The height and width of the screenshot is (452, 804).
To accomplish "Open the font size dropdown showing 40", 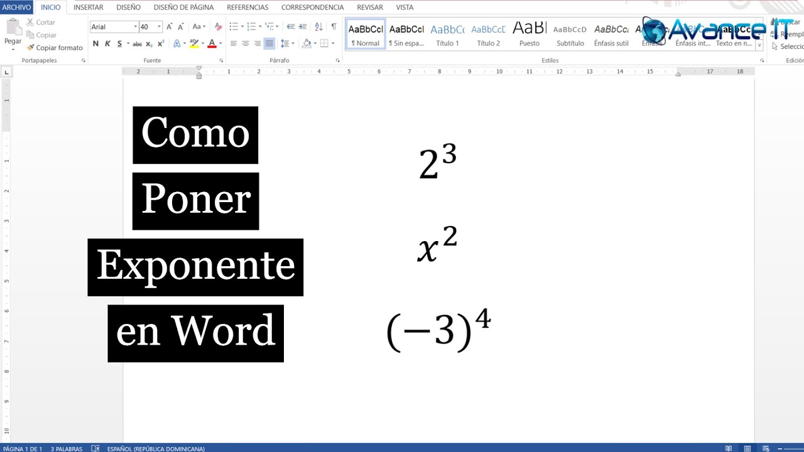I will click(160, 26).
